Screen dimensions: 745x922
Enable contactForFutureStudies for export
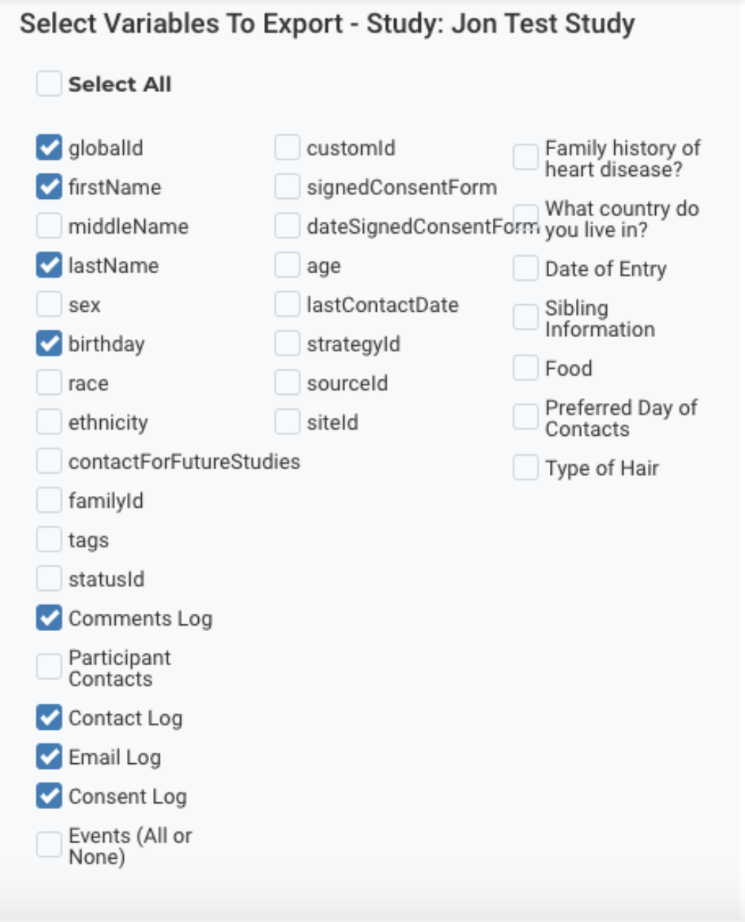49,462
